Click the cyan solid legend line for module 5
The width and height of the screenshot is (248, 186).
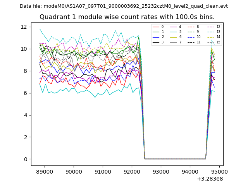(174, 32)
